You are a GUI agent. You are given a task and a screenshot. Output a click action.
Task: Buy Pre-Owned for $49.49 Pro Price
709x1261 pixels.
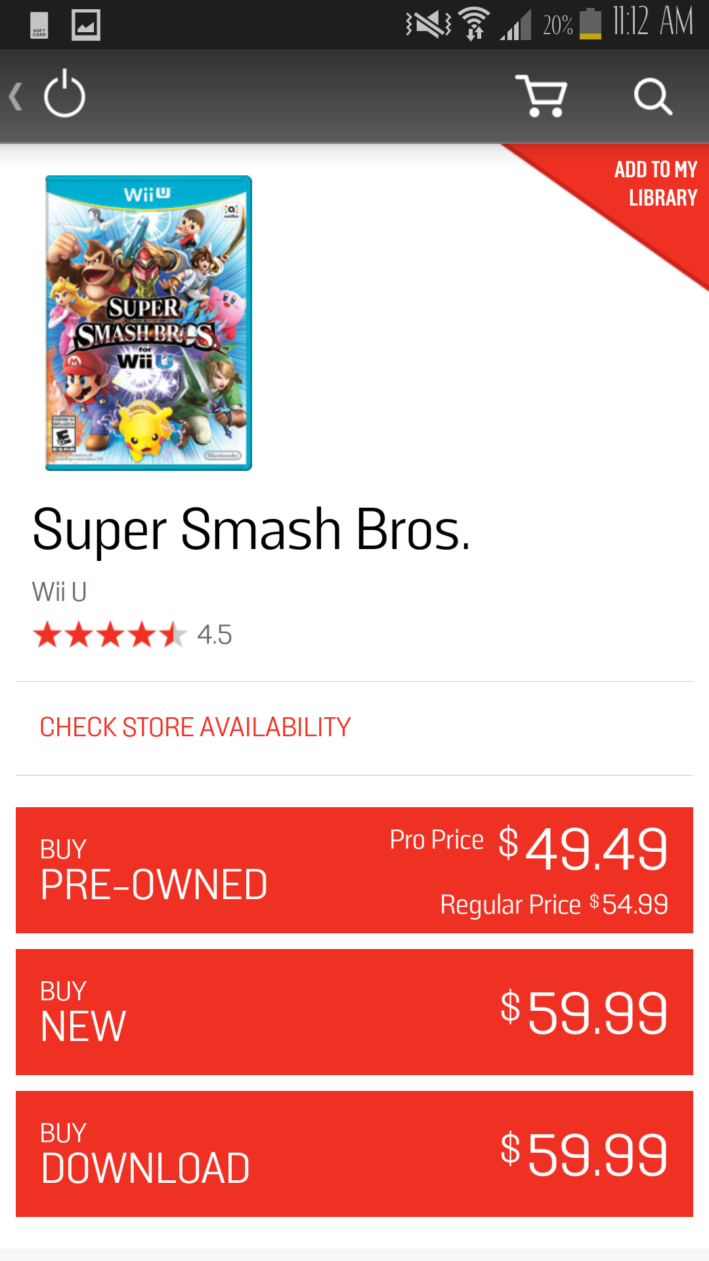(x=354, y=870)
